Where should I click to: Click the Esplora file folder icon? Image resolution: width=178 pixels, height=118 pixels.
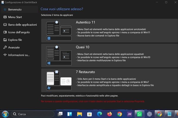[5, 40]
